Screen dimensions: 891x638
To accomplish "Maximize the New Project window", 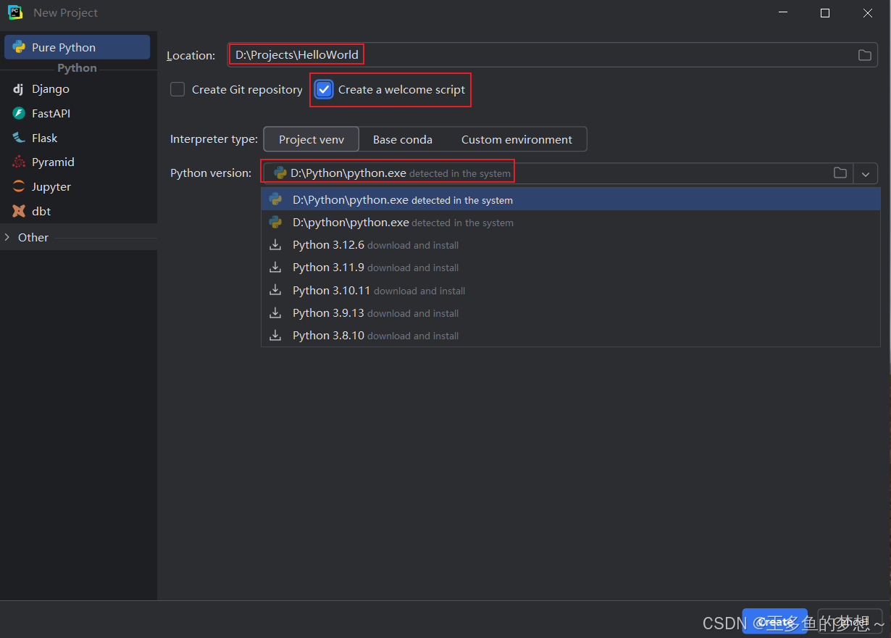I will click(824, 13).
